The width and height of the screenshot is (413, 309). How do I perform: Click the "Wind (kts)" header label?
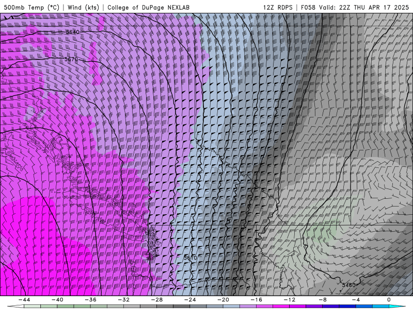coord(83,7)
